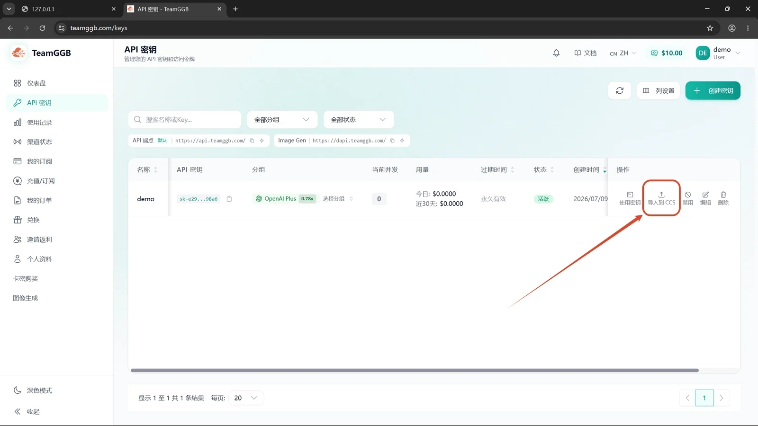Screen dimensions: 758x426
Task: Open the 全部分组 group filter dropdown
Action: pos(282,120)
